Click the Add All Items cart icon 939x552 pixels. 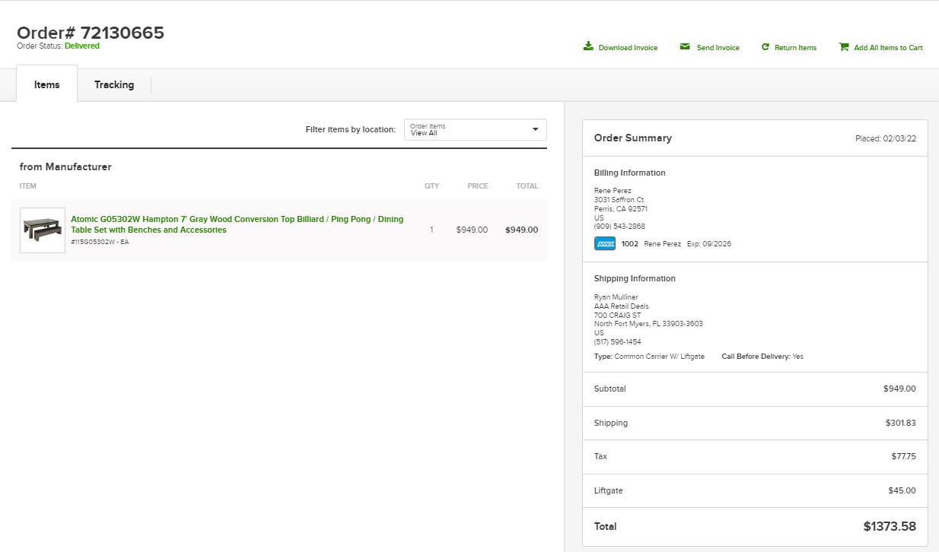(x=844, y=46)
